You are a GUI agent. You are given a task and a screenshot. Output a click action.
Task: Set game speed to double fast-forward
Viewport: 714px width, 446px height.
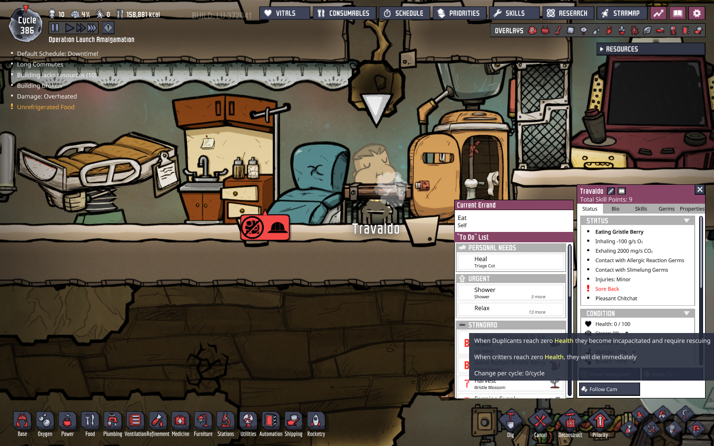(x=80, y=28)
